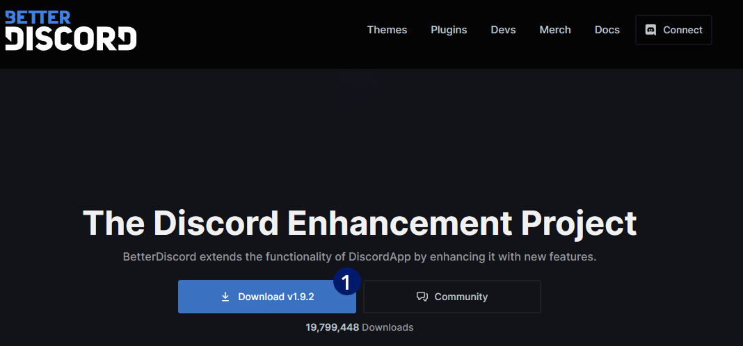Open the Docs navigation link
743x346 pixels.
pyautogui.click(x=607, y=30)
